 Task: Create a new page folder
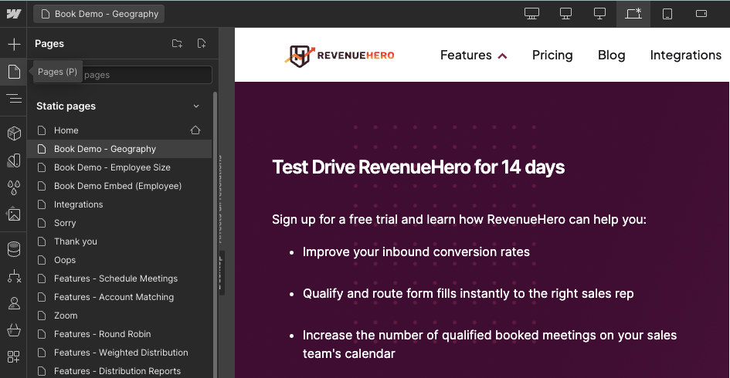177,44
